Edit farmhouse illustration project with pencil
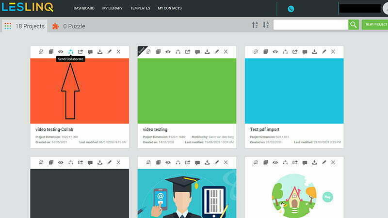Viewport: 388px width, 218px height. pyautogui.click(x=324, y=162)
